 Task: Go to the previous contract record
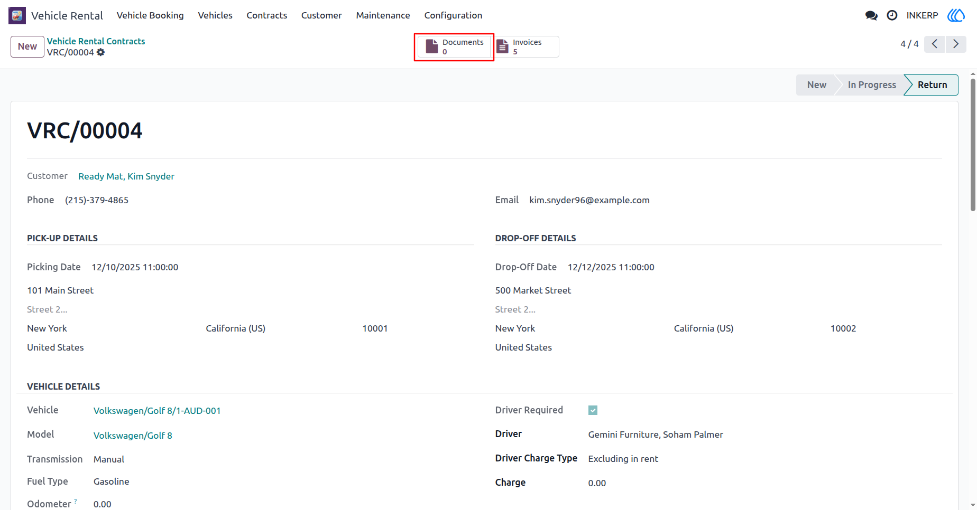935,44
